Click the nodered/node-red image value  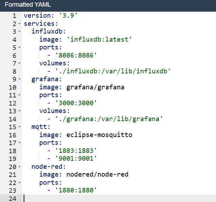(97, 174)
